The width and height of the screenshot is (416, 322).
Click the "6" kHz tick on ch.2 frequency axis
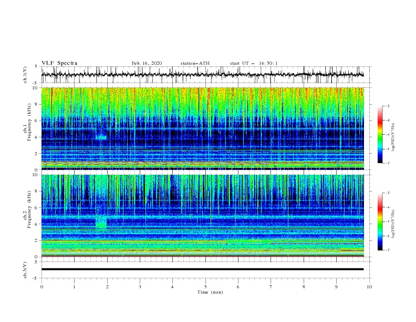pyautogui.click(x=37, y=208)
